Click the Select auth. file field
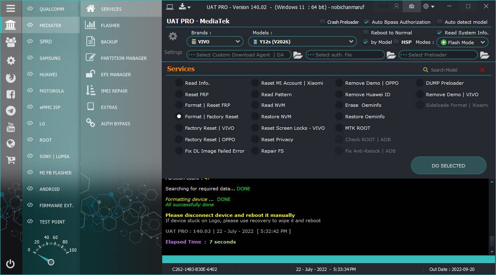The image size is (496, 275). click(345, 55)
